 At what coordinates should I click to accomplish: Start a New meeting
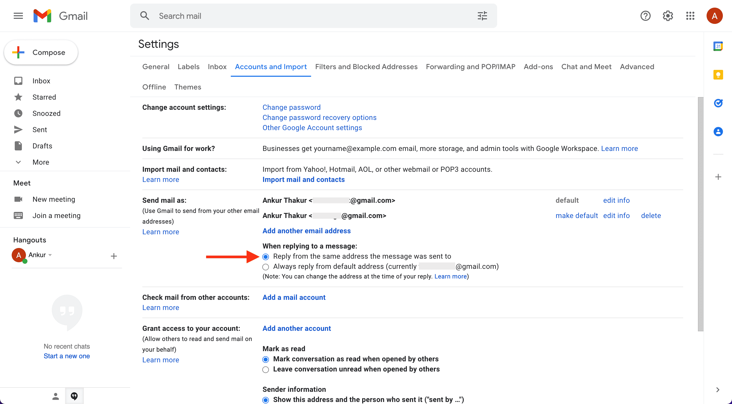pyautogui.click(x=54, y=199)
